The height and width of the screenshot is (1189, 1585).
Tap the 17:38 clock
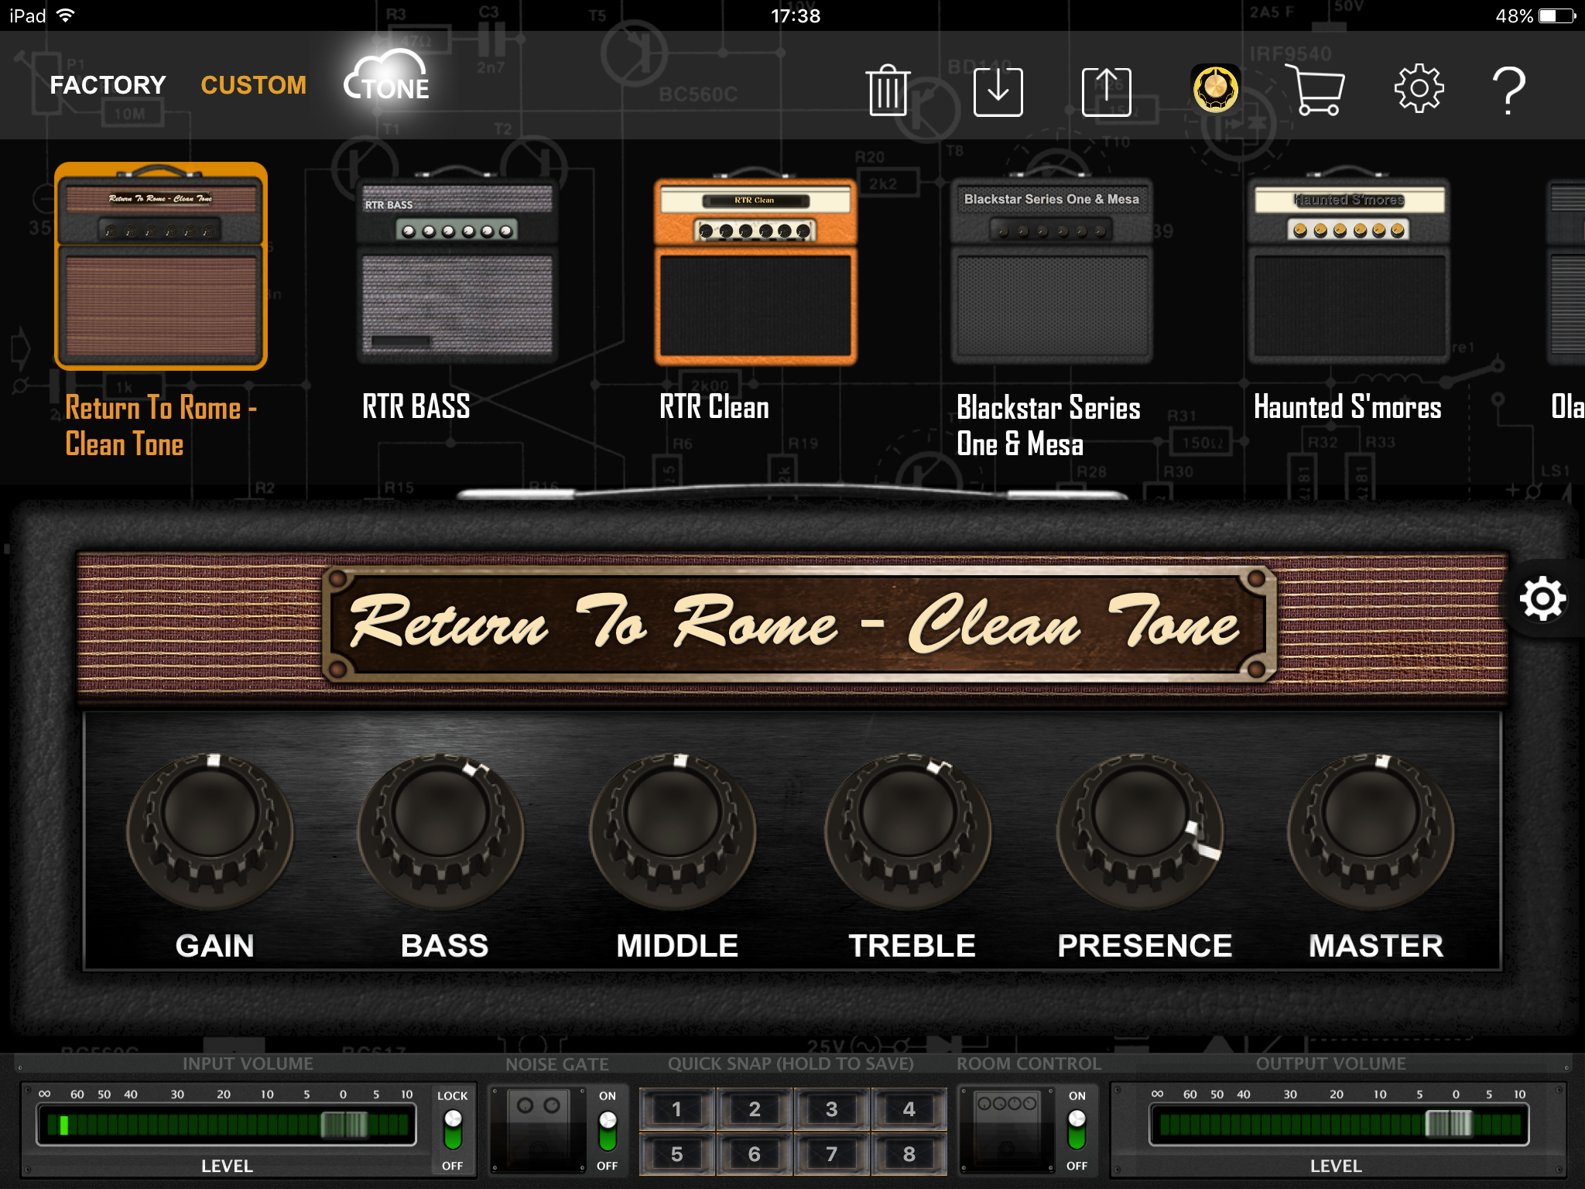tap(796, 15)
